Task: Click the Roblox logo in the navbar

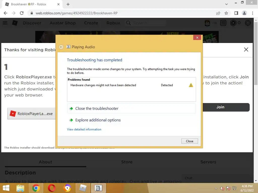Action: (x=15, y=23)
